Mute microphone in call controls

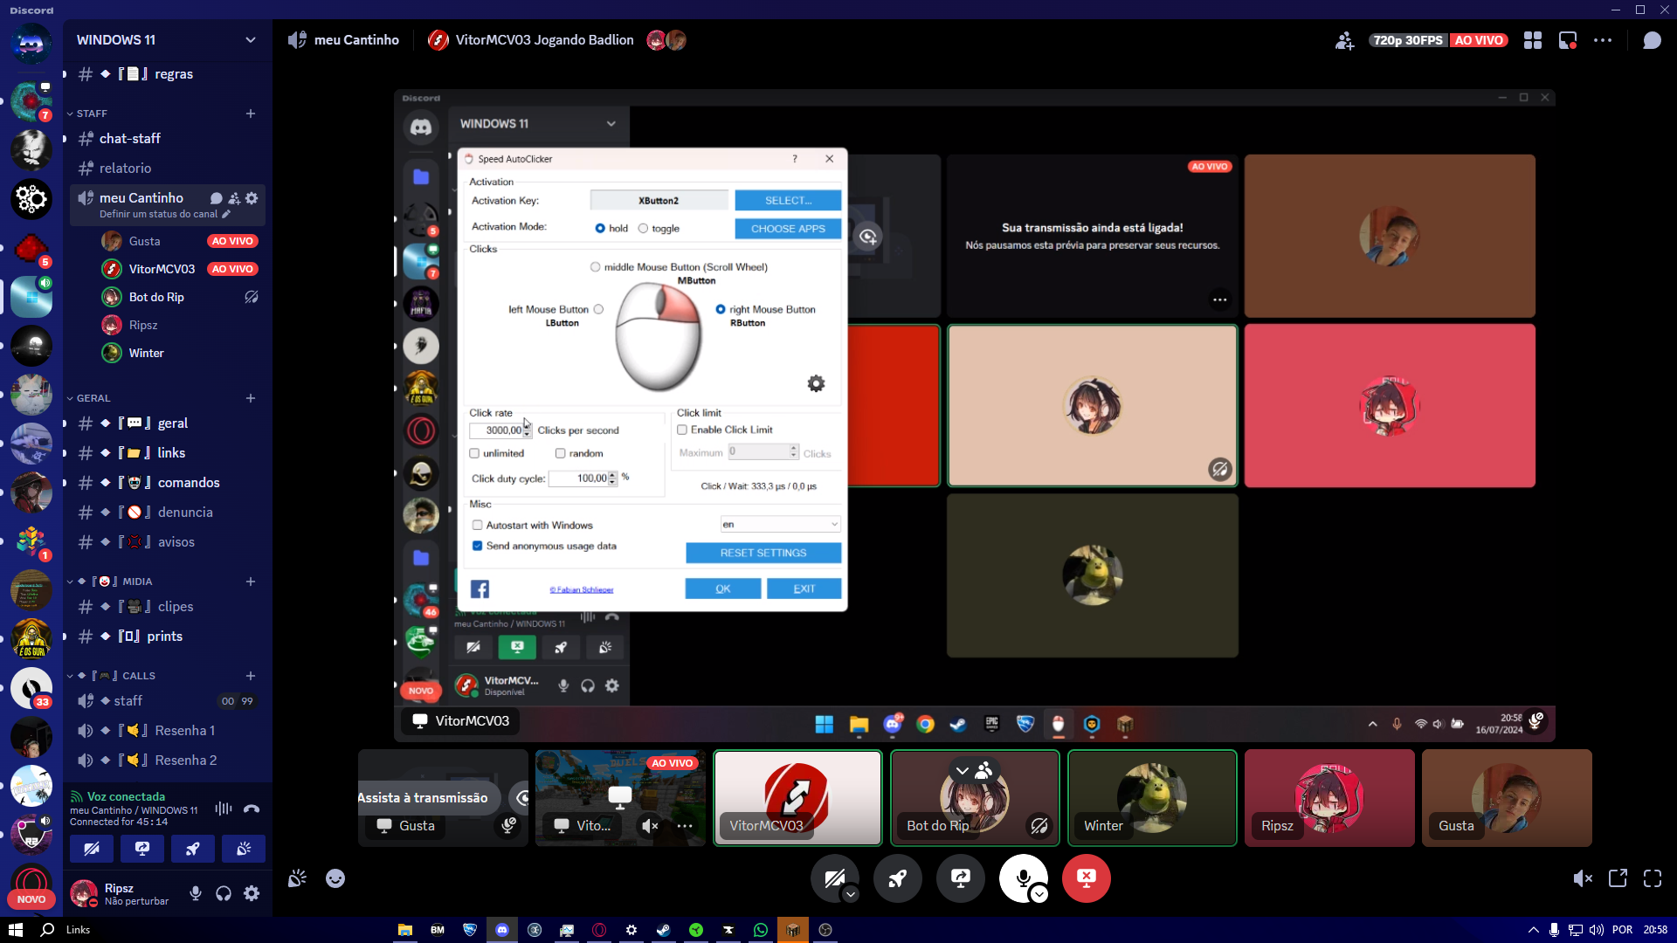pyautogui.click(x=1023, y=878)
